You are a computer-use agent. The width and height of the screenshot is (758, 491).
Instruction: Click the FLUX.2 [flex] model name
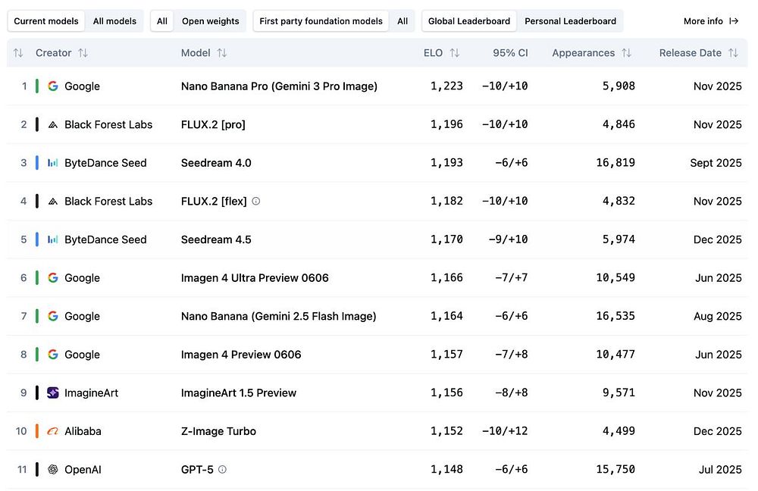[214, 201]
